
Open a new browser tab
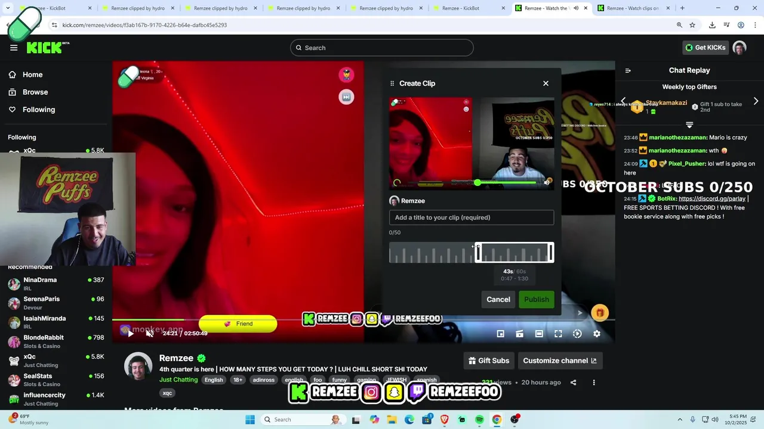682,8
